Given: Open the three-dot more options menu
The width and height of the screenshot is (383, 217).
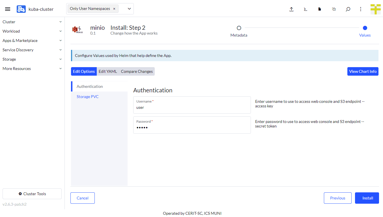Looking at the screenshot, I should pos(361,9).
